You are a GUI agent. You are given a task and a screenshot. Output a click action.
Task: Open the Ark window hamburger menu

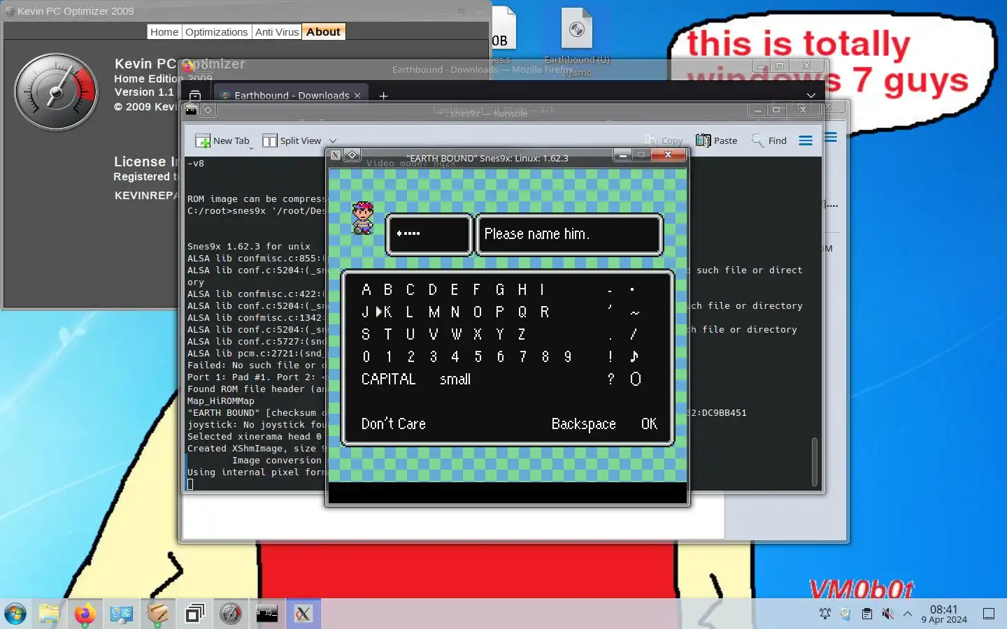[831, 138]
